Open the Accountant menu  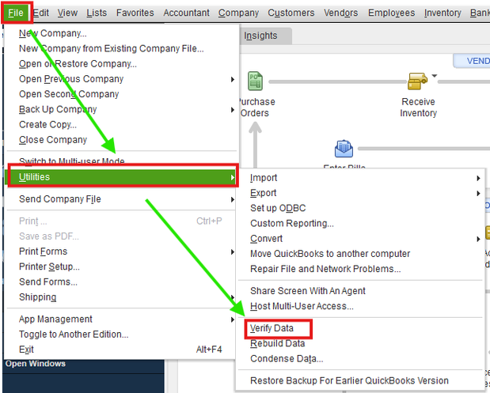click(x=186, y=13)
